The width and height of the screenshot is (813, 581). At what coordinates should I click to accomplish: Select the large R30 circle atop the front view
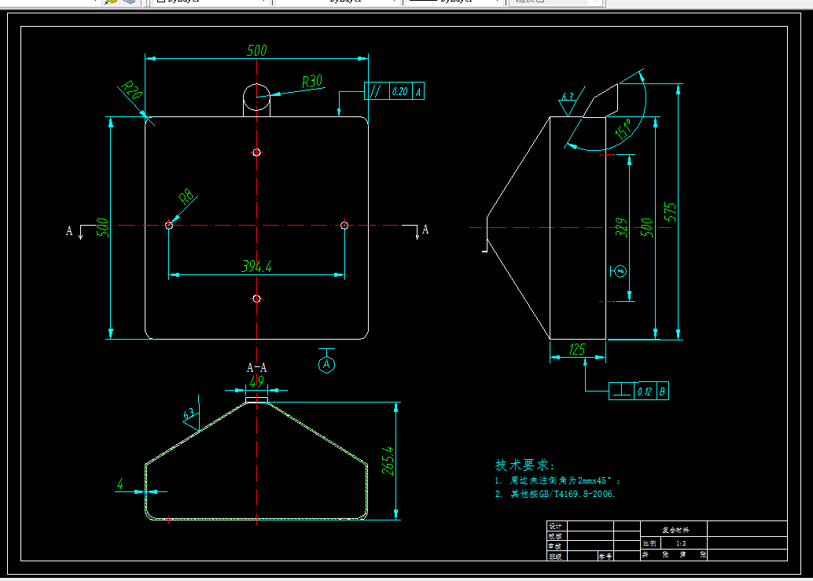tap(256, 97)
